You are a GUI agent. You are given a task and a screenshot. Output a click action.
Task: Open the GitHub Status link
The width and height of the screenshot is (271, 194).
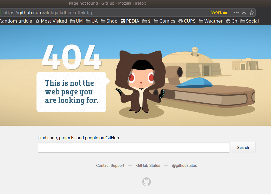pyautogui.click(x=148, y=165)
